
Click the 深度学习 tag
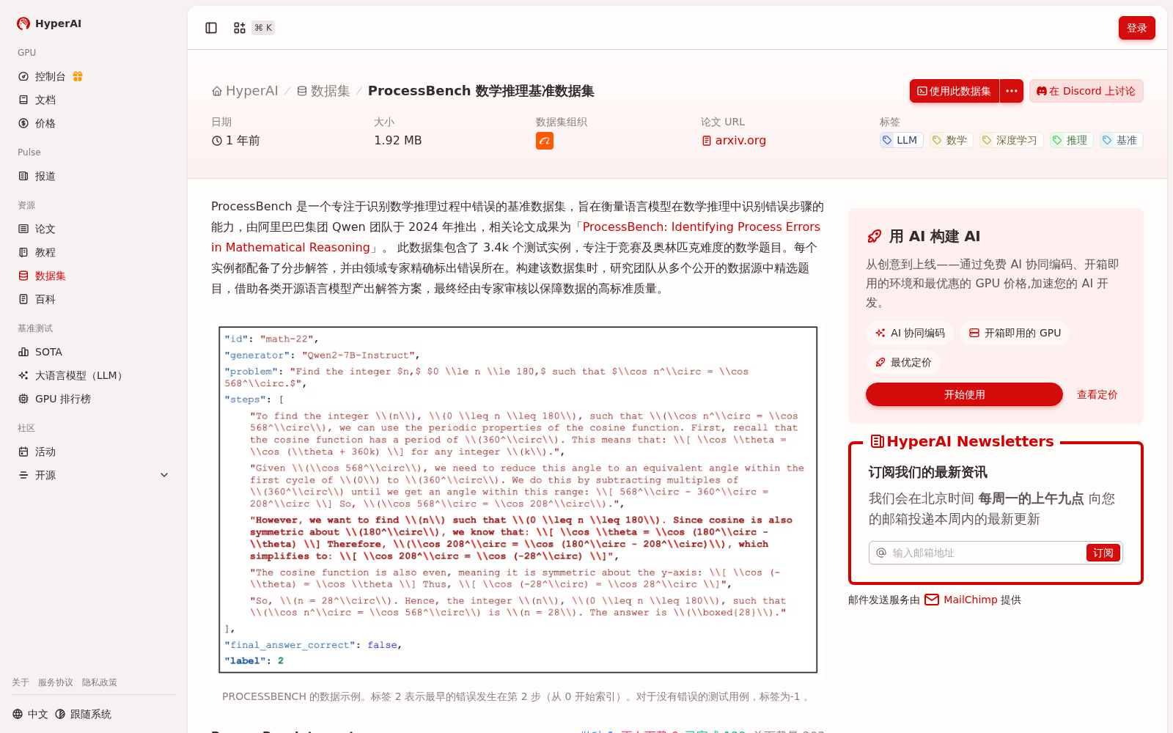tap(1011, 140)
